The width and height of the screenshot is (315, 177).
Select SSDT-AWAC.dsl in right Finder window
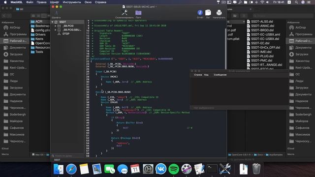click(x=262, y=26)
